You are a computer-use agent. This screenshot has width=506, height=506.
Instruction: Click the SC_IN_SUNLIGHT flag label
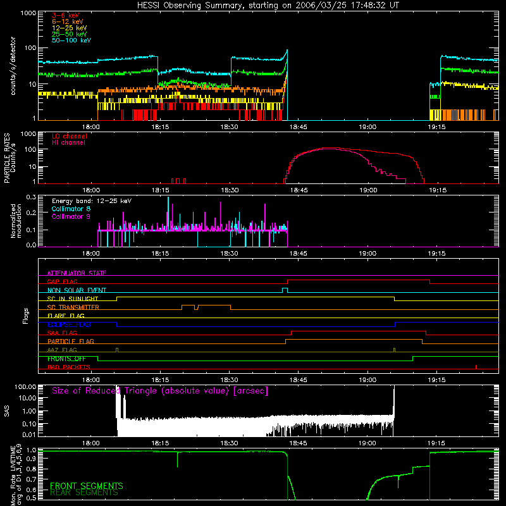tap(73, 299)
